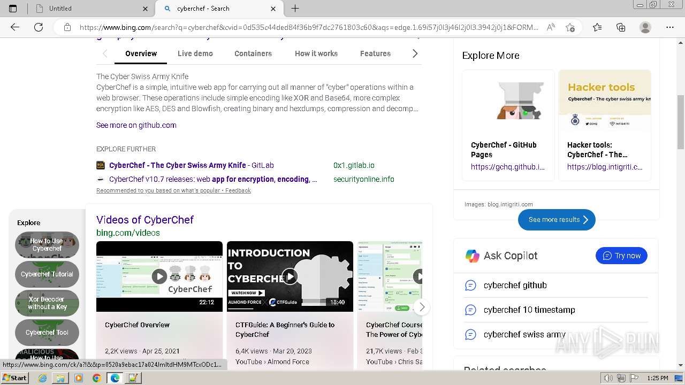The width and height of the screenshot is (685, 385).
Task: Click the Try now Copilot button
Action: (621, 256)
